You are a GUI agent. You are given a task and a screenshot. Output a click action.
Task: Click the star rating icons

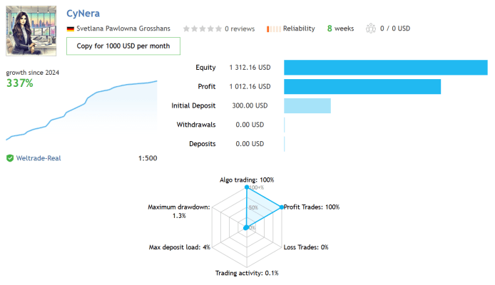pos(202,29)
